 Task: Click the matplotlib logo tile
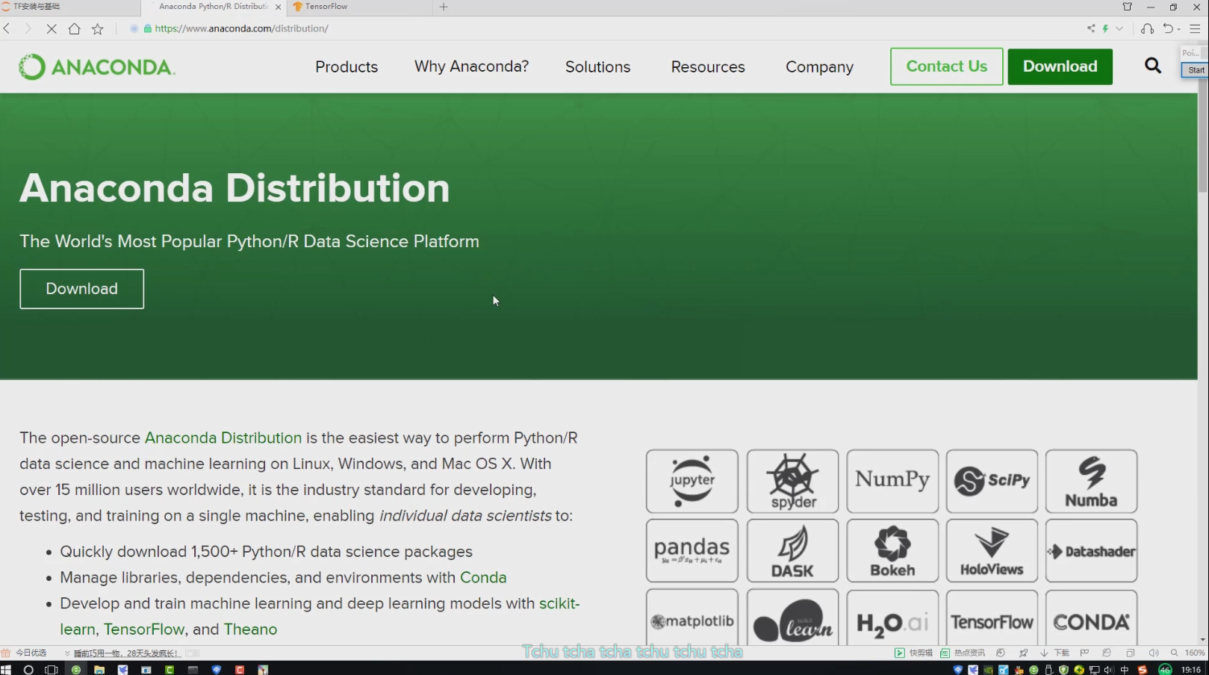pyautogui.click(x=692, y=618)
